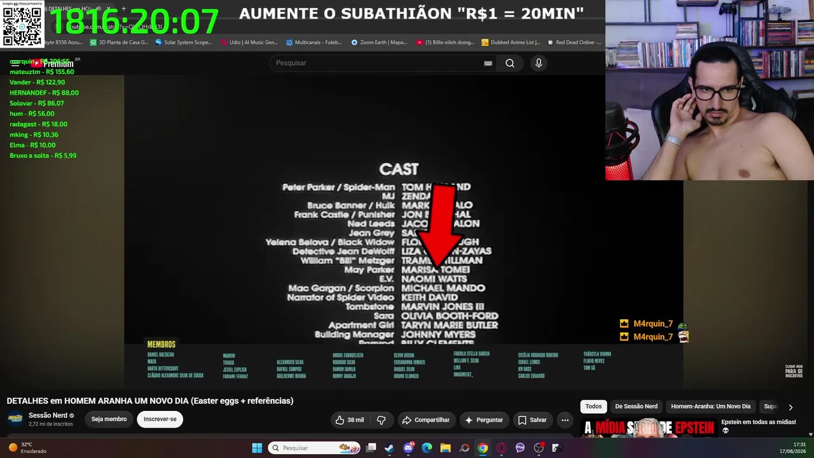This screenshot has height=458, width=814.
Task: Open 3D Planta de Casa bookmark
Action: (x=119, y=43)
